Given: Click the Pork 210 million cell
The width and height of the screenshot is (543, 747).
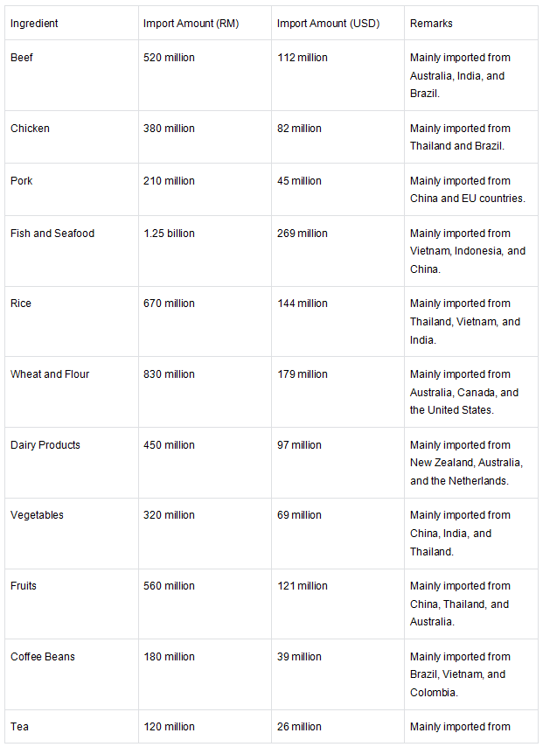Looking at the screenshot, I should pyautogui.click(x=205, y=190).
